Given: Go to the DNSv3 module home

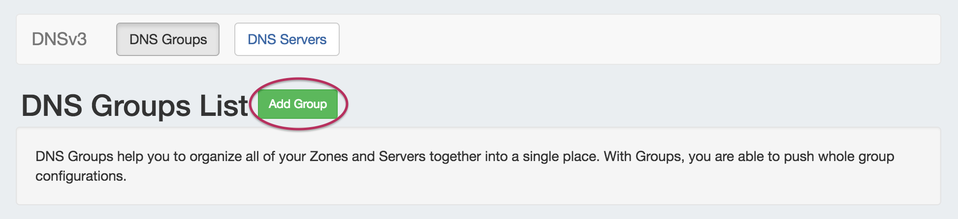Looking at the screenshot, I should [x=59, y=39].
